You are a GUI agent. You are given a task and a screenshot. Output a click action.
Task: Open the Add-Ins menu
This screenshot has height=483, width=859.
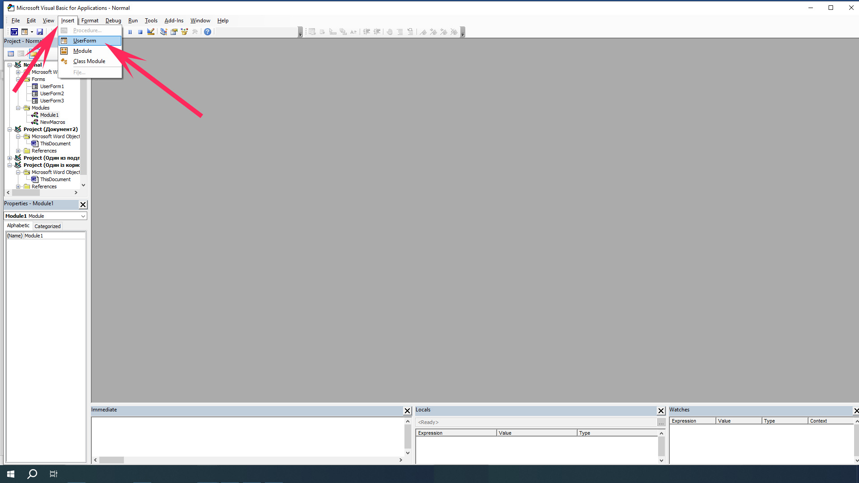click(174, 21)
